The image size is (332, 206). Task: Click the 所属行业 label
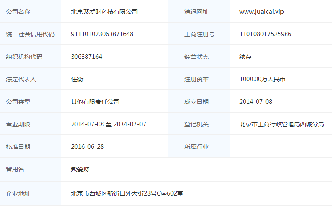coord(196,147)
